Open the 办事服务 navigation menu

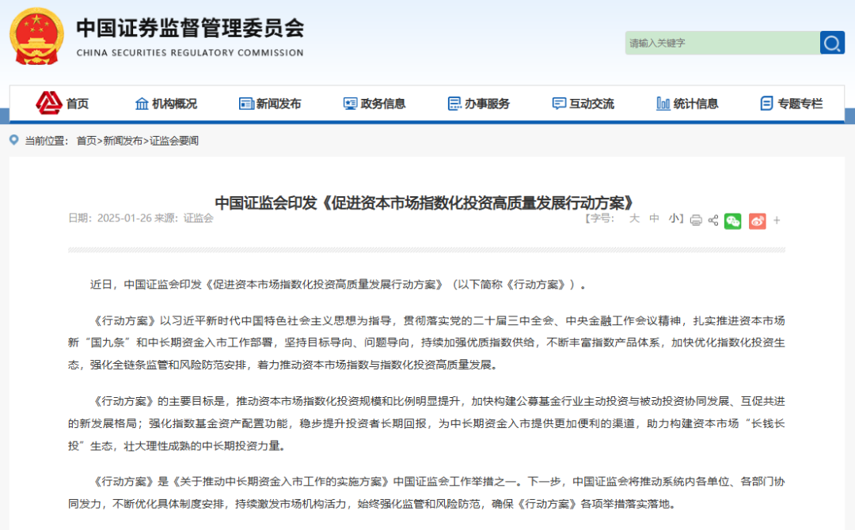tap(487, 104)
